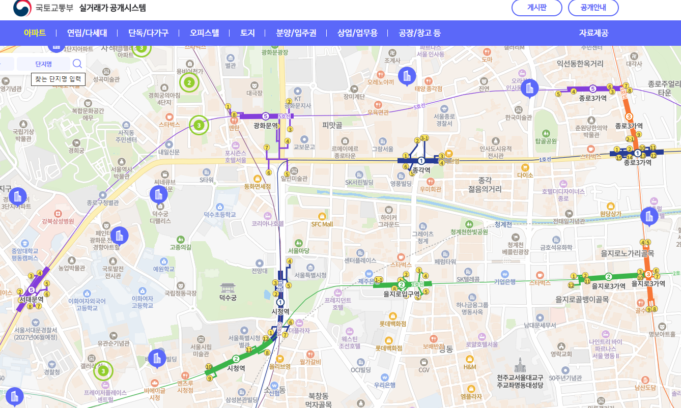Click the apartment pin below 유관순기념관
681x408 pixels.
pos(157,358)
